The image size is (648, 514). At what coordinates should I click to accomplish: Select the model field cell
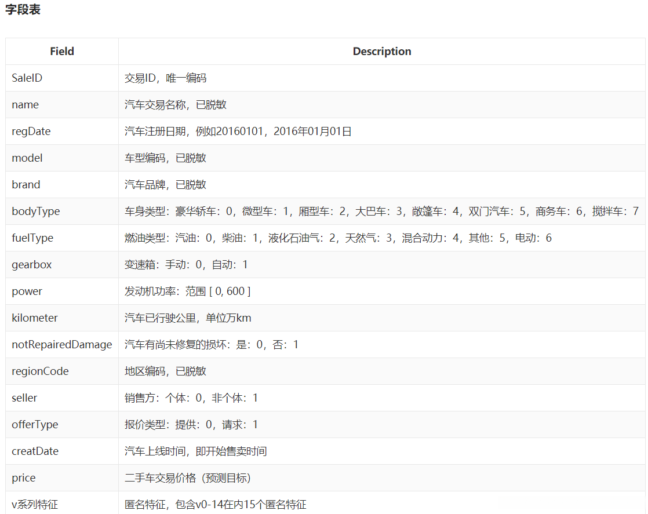[x=62, y=158]
